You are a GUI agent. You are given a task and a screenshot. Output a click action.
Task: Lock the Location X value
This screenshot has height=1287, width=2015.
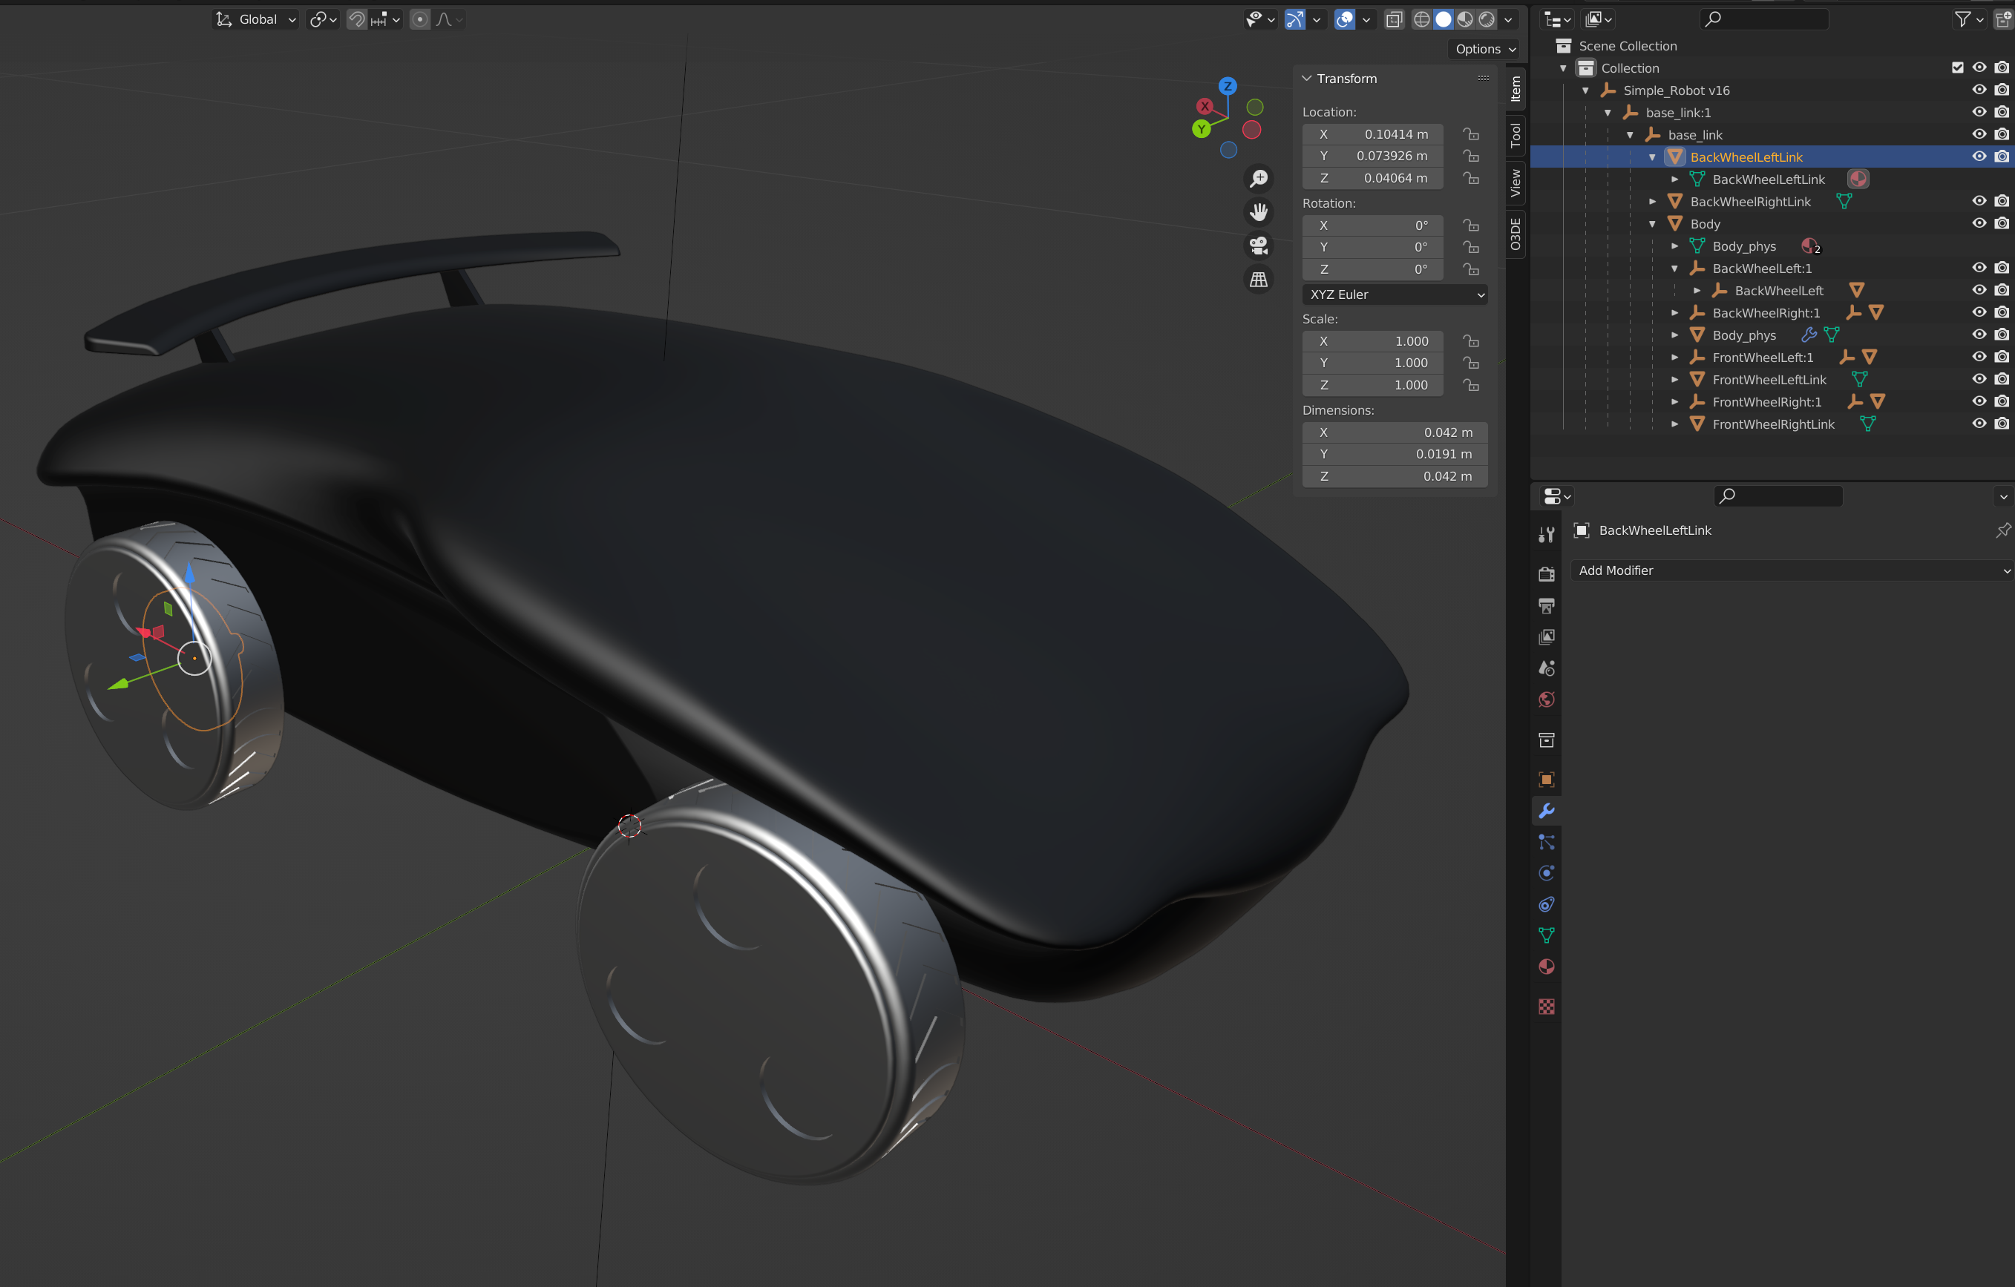click(x=1470, y=134)
